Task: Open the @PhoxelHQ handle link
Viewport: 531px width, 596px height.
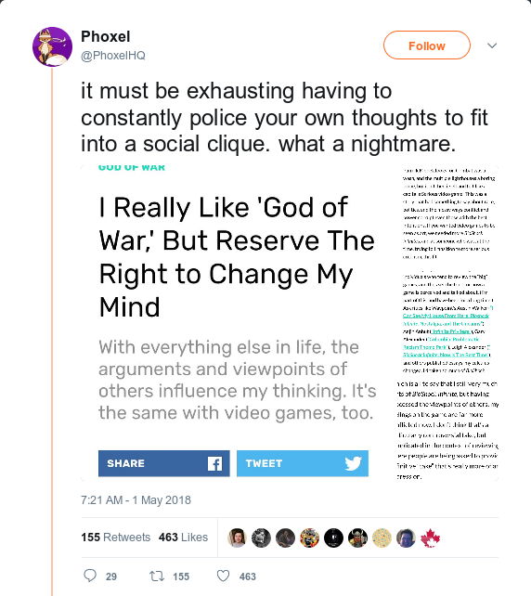Action: 113,56
